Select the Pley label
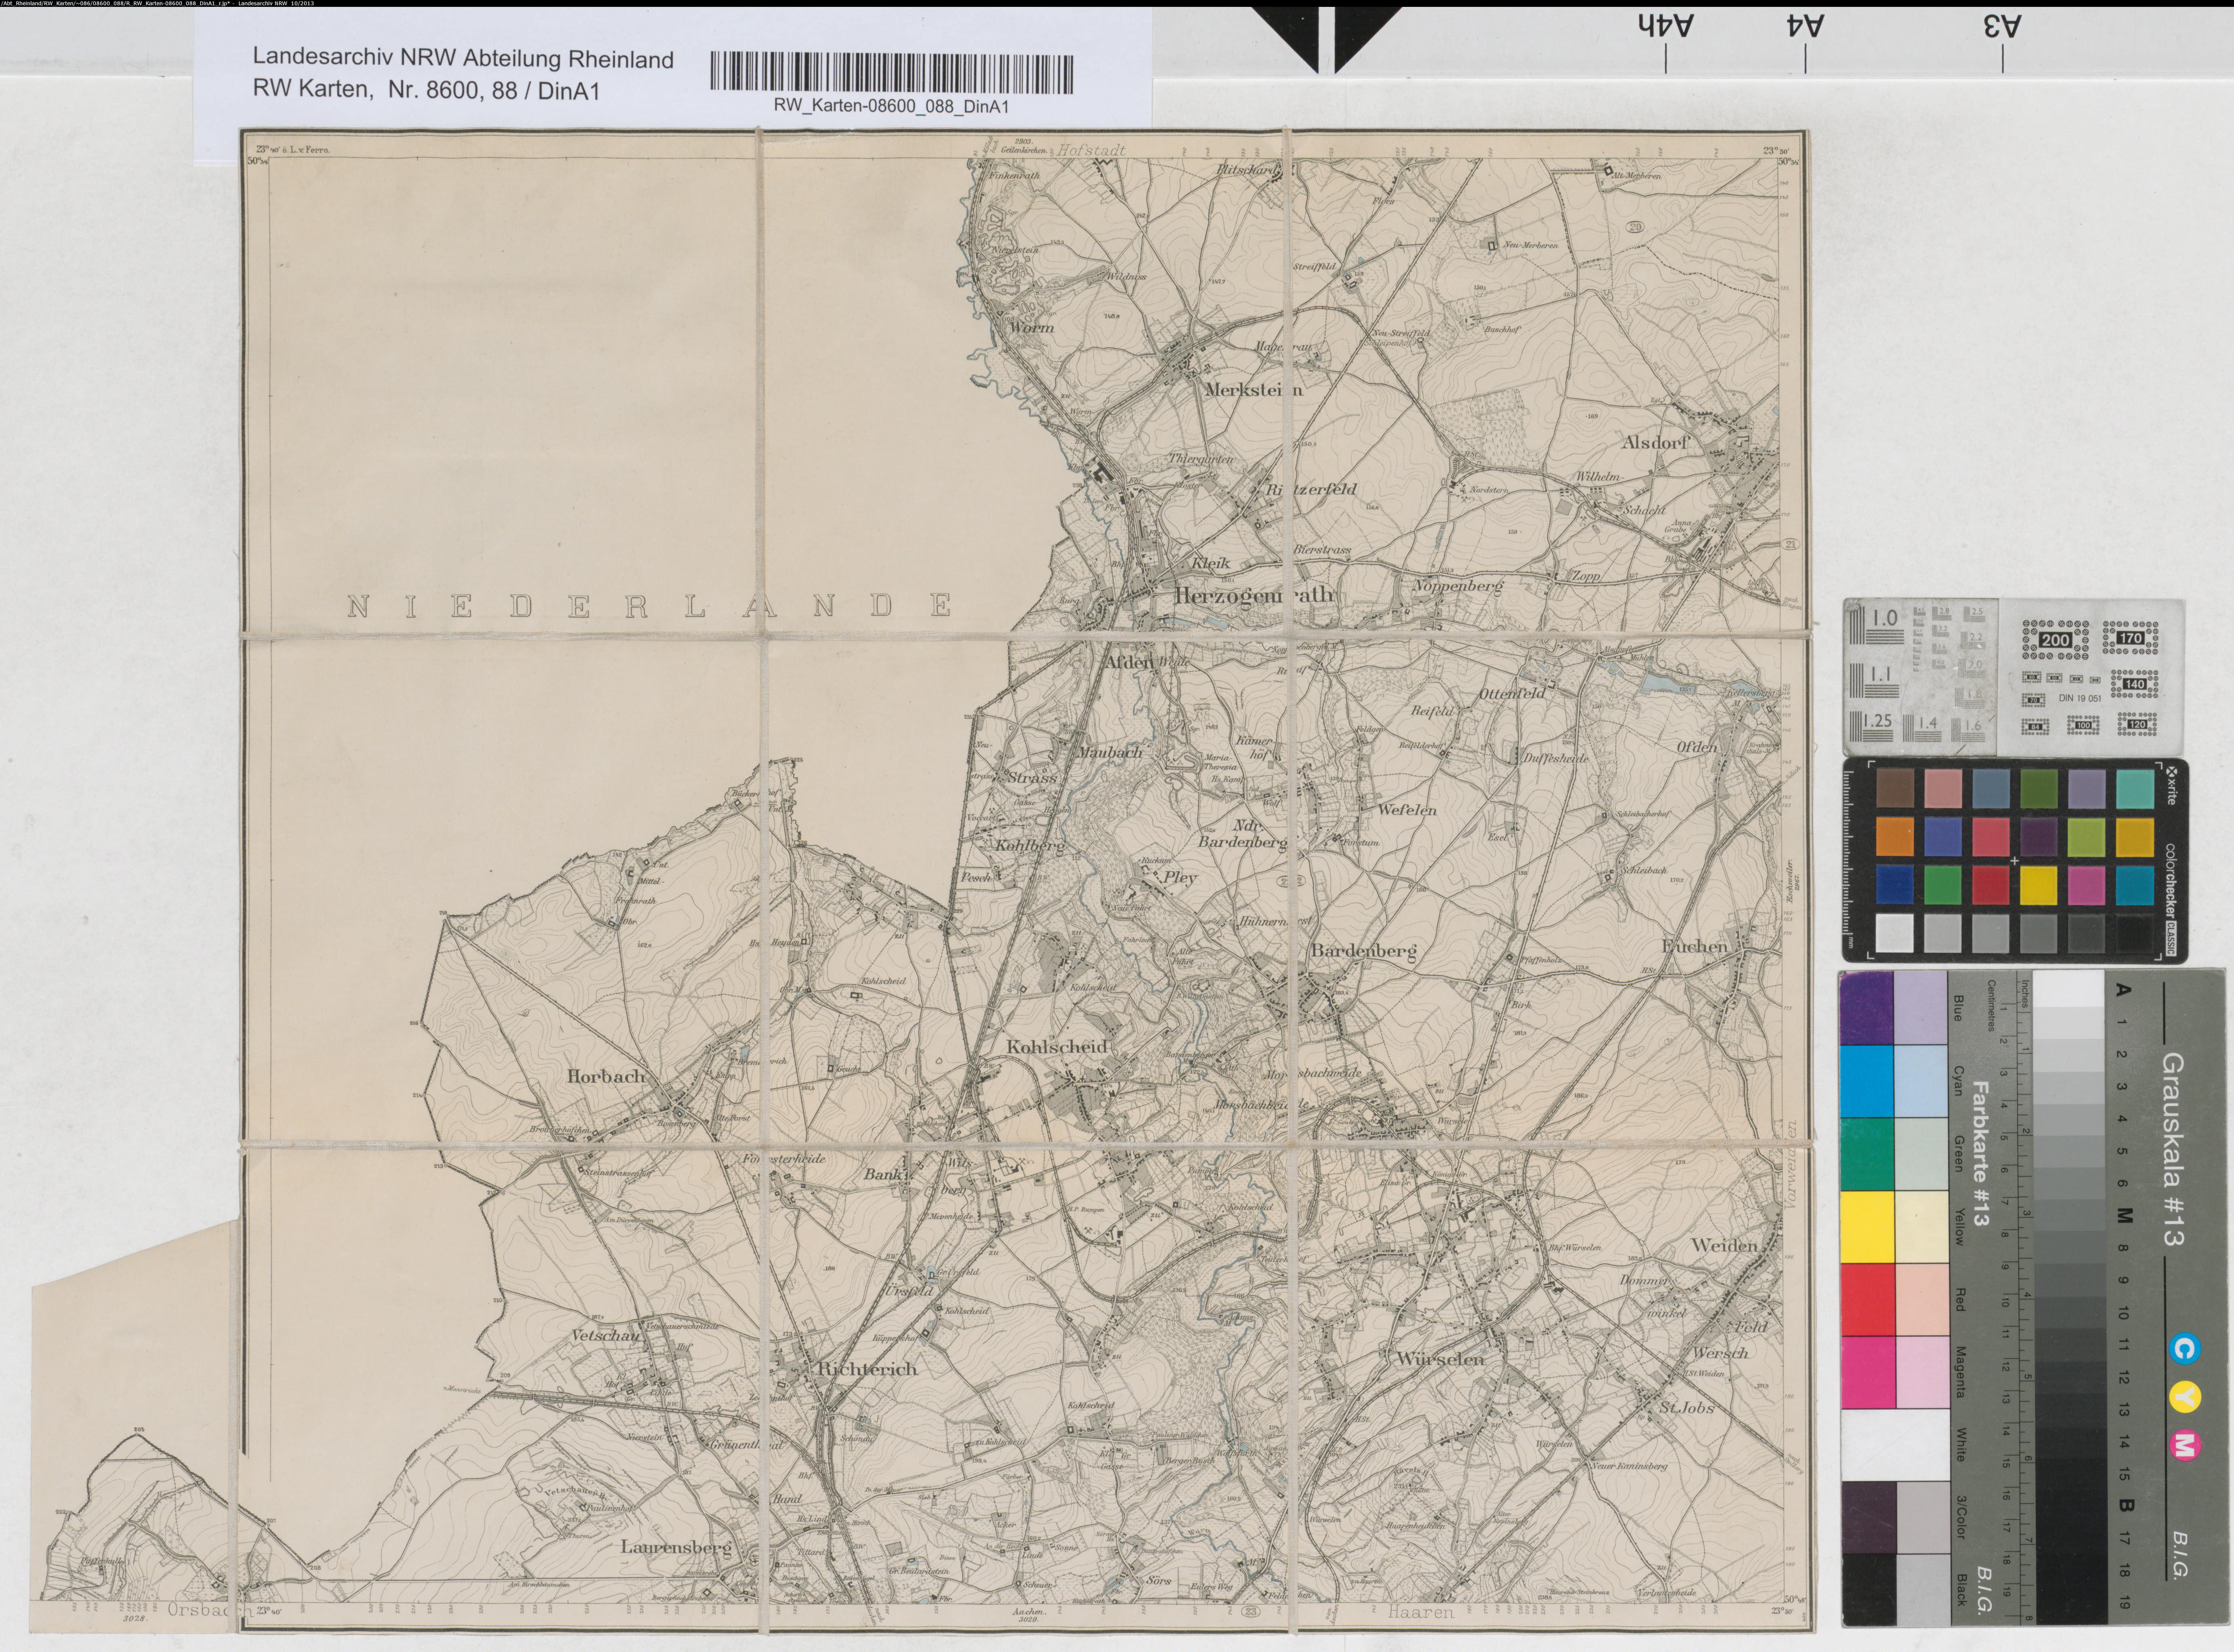Image resolution: width=2234 pixels, height=1652 pixels. tap(1179, 878)
